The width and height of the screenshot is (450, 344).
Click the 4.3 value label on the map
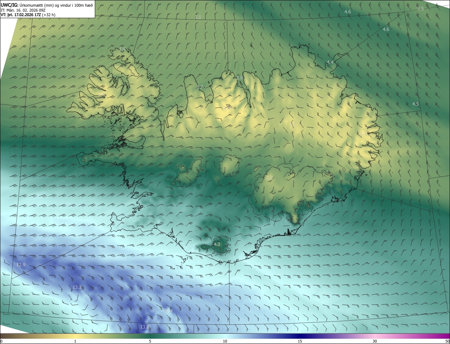pyautogui.click(x=217, y=244)
